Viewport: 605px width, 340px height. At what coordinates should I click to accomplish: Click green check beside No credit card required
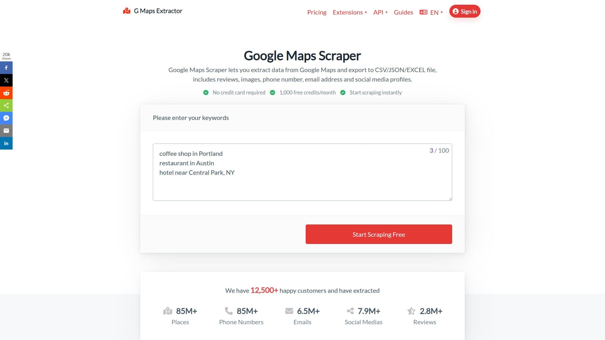point(206,93)
